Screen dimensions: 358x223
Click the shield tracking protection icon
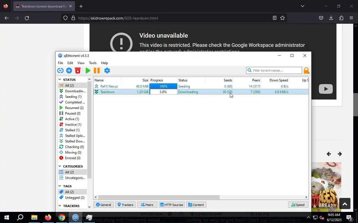pyautogui.click(x=65, y=18)
